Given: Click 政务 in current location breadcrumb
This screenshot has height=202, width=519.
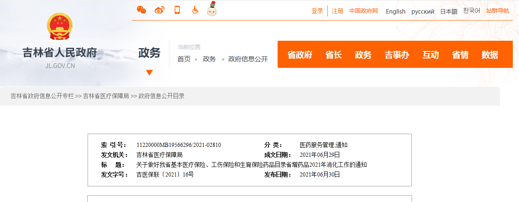Looking at the screenshot, I should 209,59.
